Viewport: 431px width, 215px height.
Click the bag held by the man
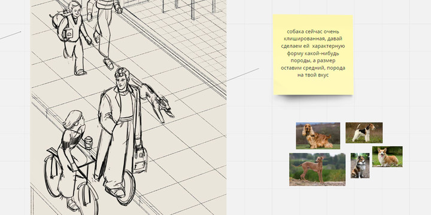(140, 159)
